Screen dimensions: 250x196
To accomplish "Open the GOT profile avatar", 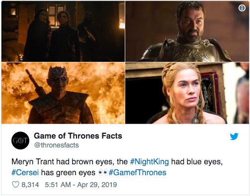I will click(20, 141).
